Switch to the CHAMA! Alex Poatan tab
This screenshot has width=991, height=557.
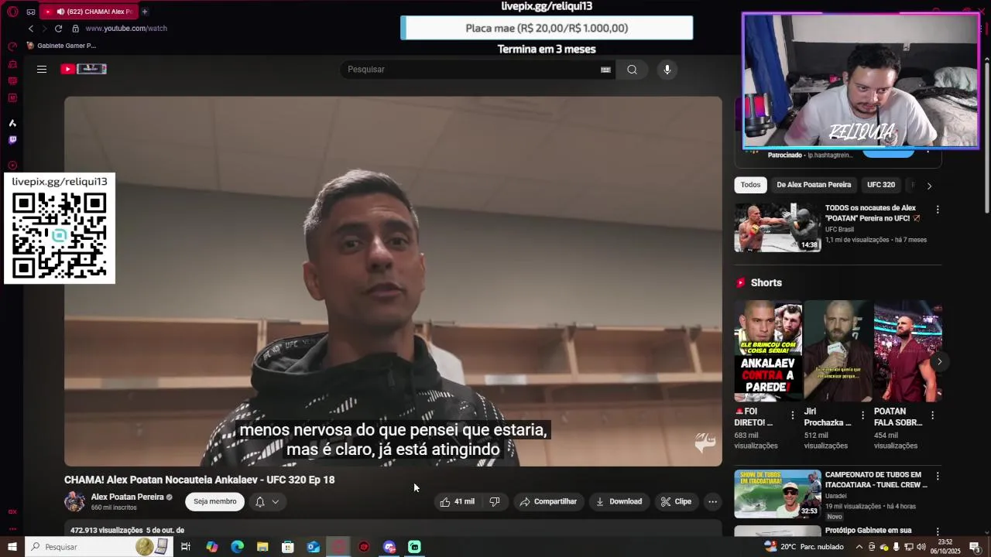point(87,12)
